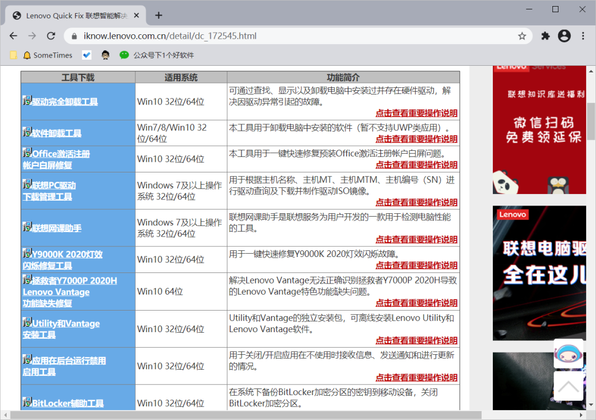The height and width of the screenshot is (420, 596).
Task: Click the 微信扫码免费领延保 banner ad
Action: pos(539,129)
